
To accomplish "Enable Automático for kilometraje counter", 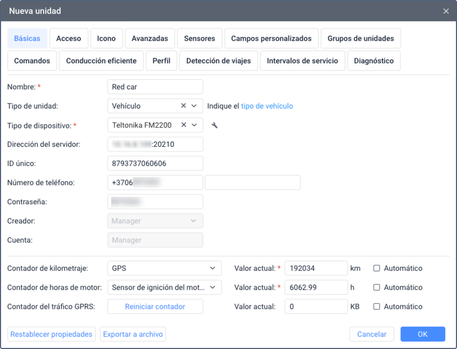I will pyautogui.click(x=377, y=268).
